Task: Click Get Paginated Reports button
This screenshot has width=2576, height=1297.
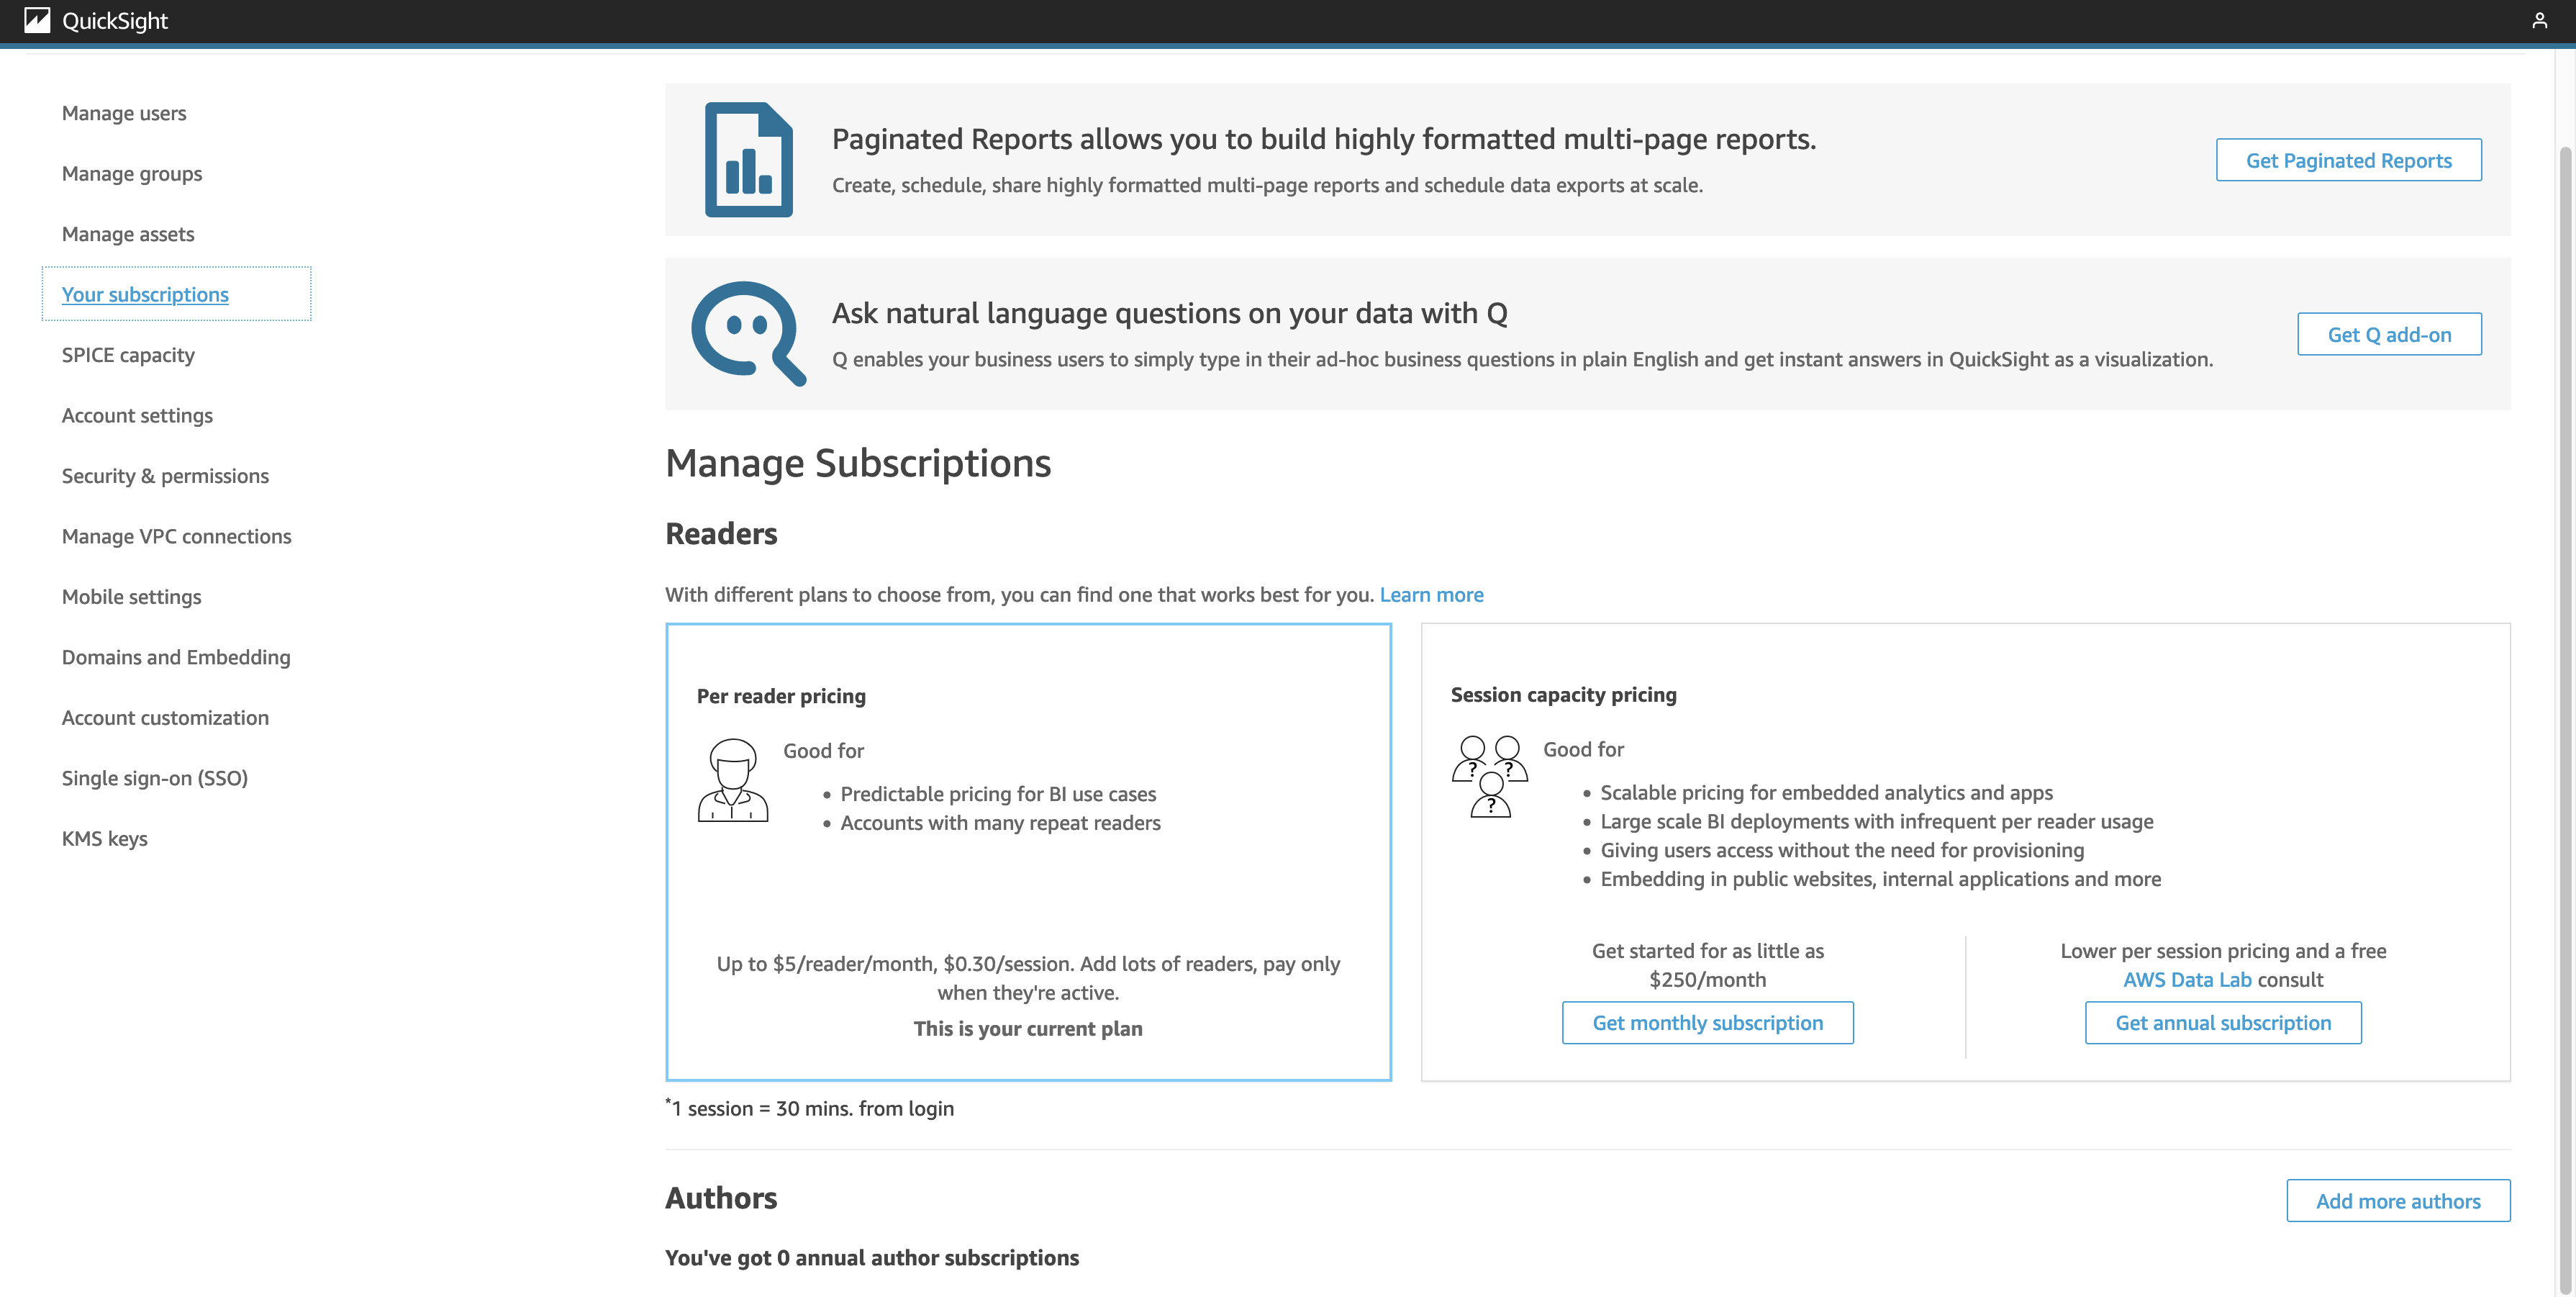Action: [2348, 160]
